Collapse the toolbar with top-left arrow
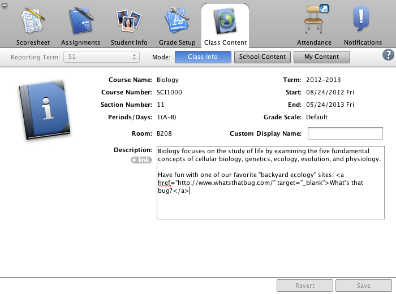The height and width of the screenshot is (294, 396). (5, 5)
